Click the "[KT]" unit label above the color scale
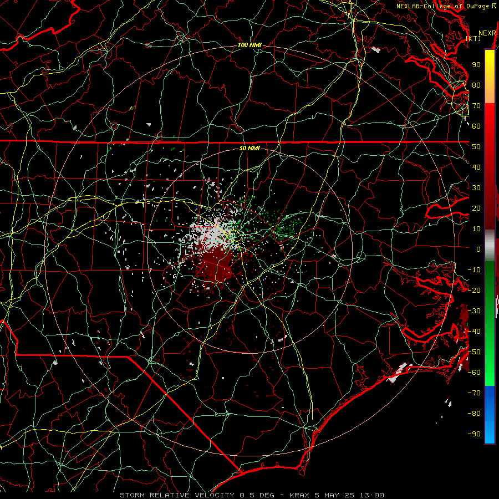 tap(473, 38)
